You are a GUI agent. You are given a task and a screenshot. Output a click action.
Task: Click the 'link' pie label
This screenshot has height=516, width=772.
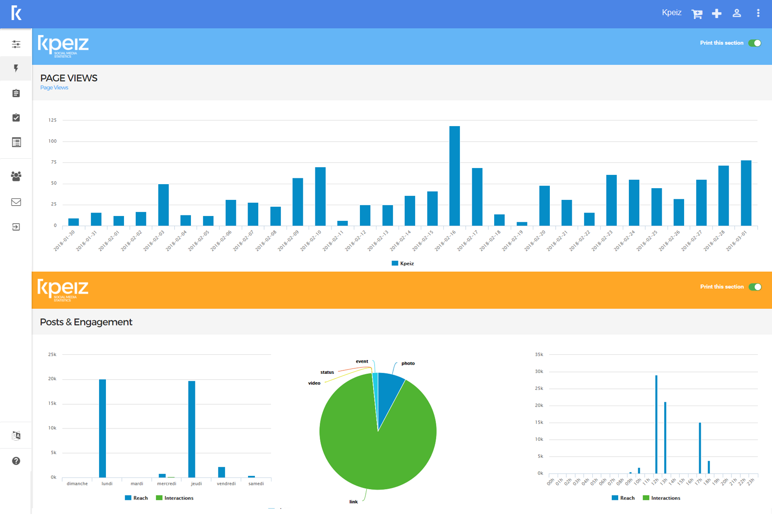[x=354, y=502]
